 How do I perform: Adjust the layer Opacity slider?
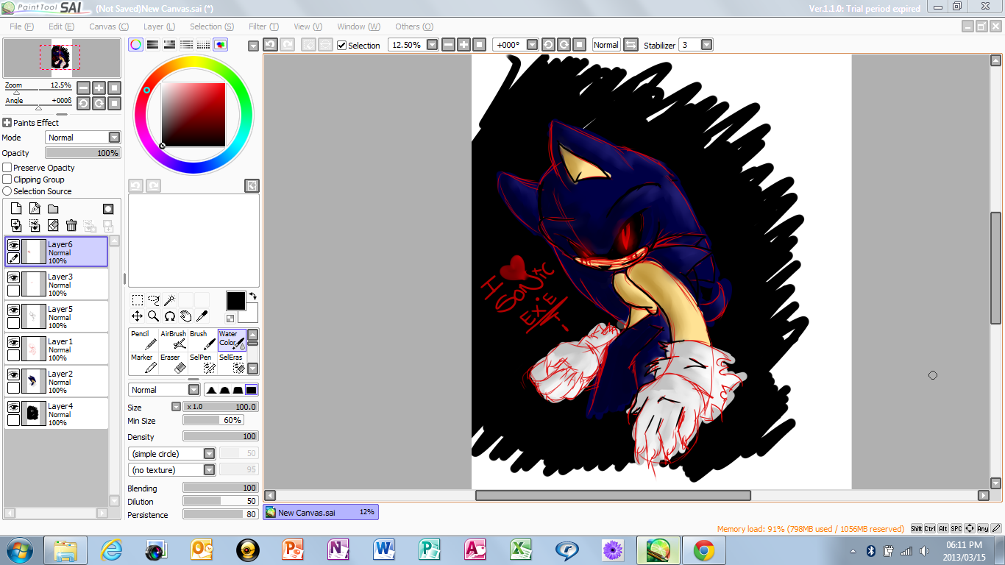tap(82, 153)
